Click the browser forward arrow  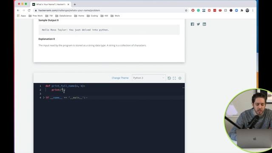tap(24, 10)
